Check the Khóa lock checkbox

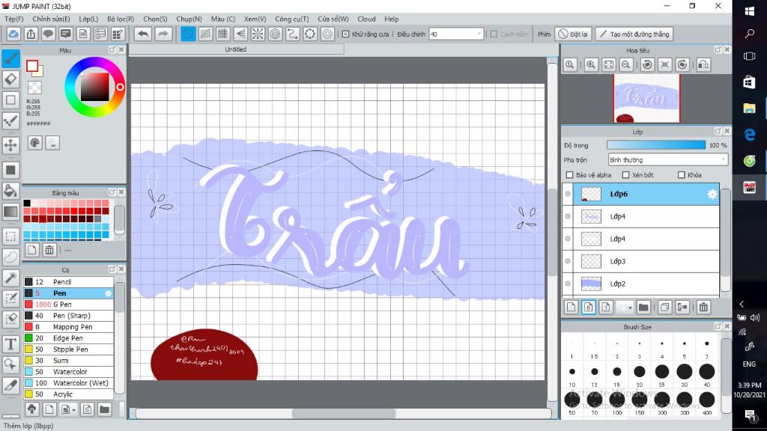pyautogui.click(x=681, y=175)
